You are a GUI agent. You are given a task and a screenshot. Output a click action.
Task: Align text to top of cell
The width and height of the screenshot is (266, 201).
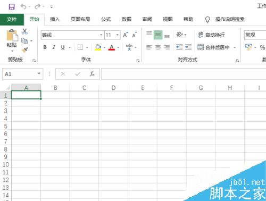tap(149, 33)
